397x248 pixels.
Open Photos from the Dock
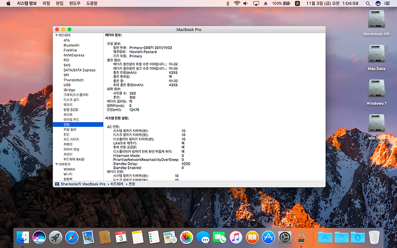(186, 238)
